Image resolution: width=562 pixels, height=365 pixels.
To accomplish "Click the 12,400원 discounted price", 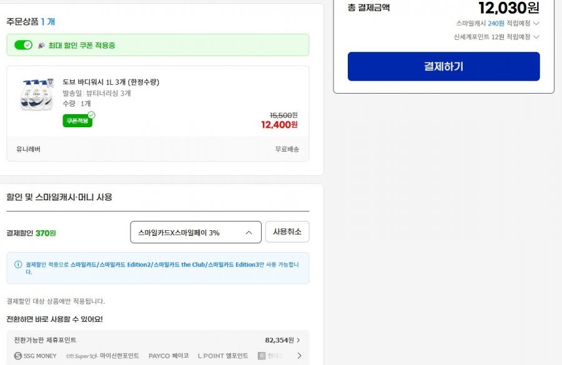I will pos(279,124).
